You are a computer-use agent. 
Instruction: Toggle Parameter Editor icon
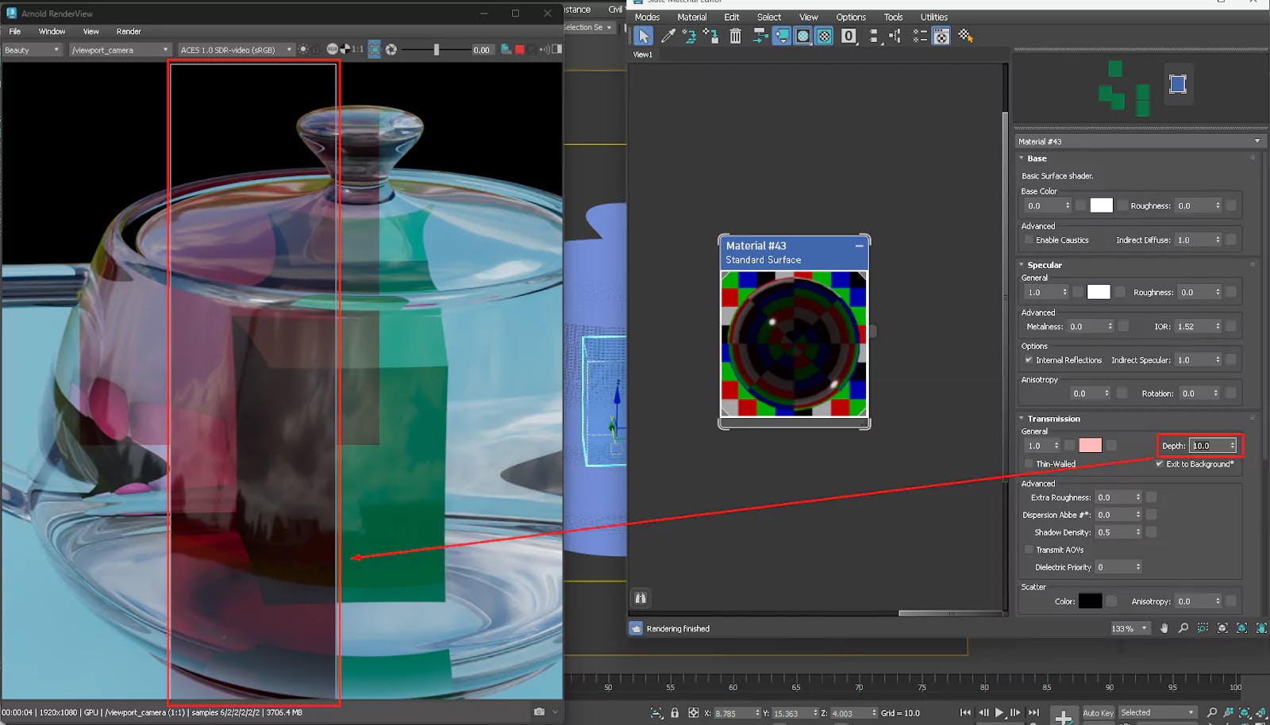(941, 36)
